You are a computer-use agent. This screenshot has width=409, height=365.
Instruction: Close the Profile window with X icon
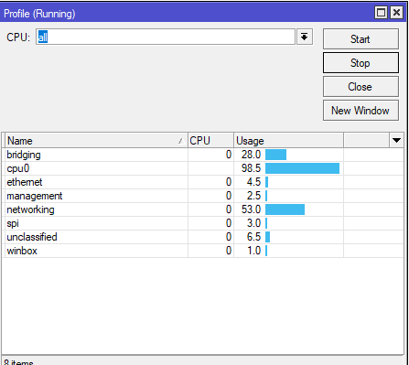(x=396, y=13)
